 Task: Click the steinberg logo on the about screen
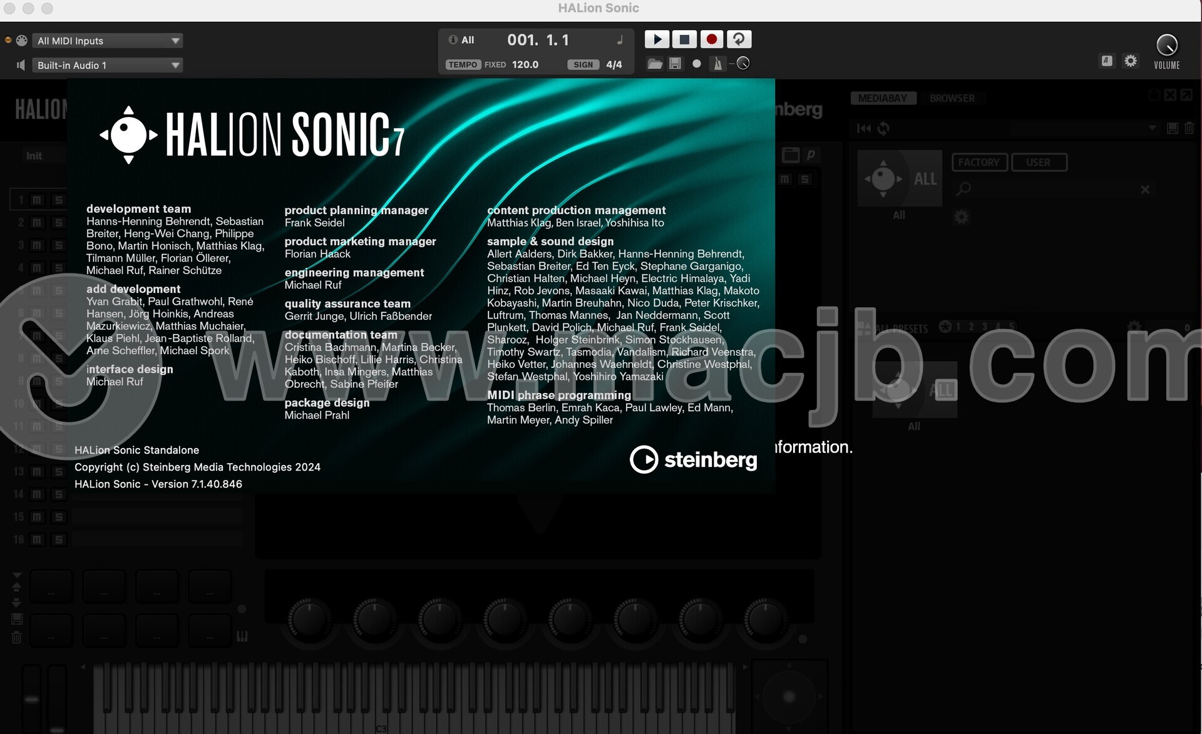pyautogui.click(x=693, y=460)
